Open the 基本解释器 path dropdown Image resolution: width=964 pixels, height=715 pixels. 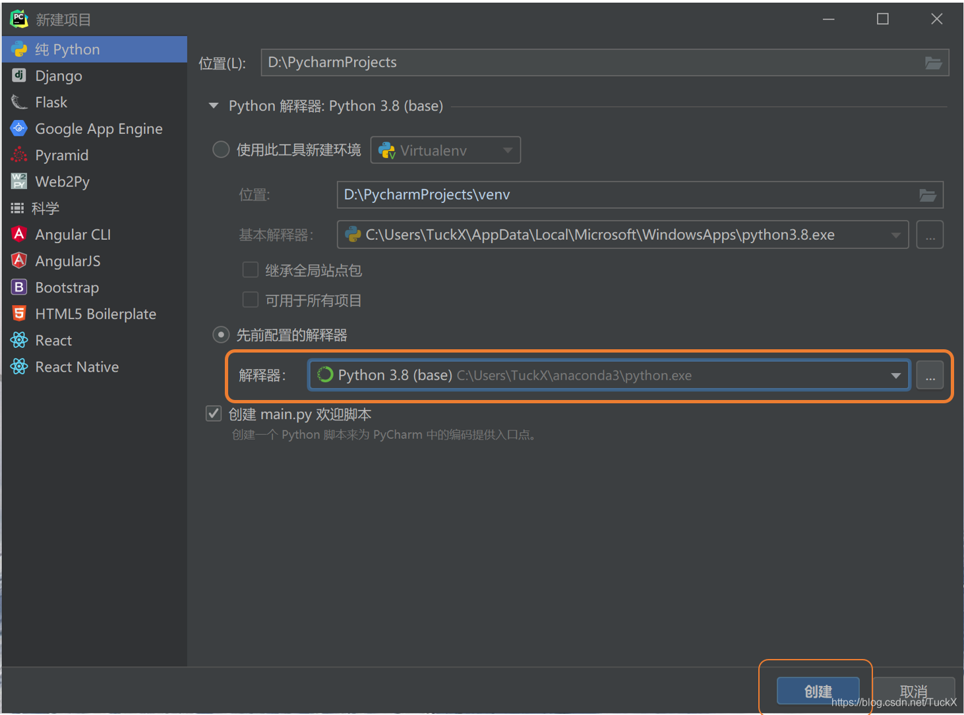pyautogui.click(x=623, y=235)
